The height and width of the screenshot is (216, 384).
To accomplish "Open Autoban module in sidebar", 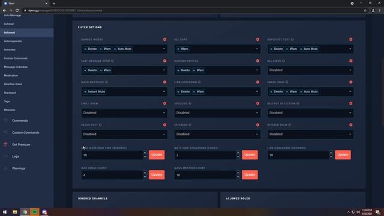I will tap(9, 24).
